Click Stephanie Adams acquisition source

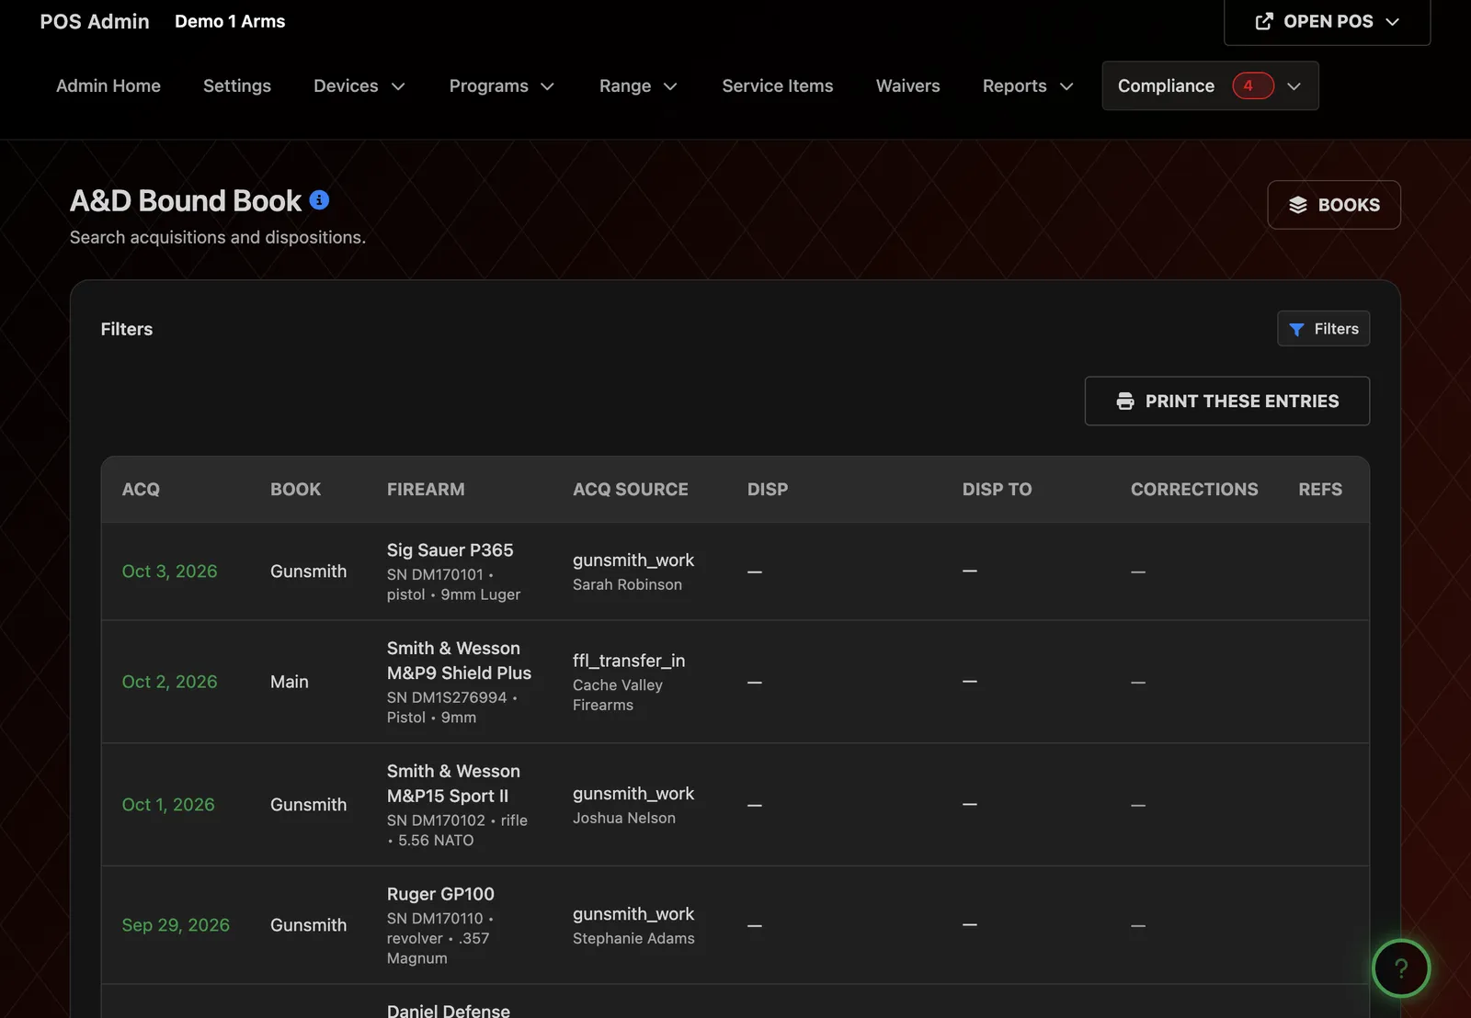tap(633, 938)
